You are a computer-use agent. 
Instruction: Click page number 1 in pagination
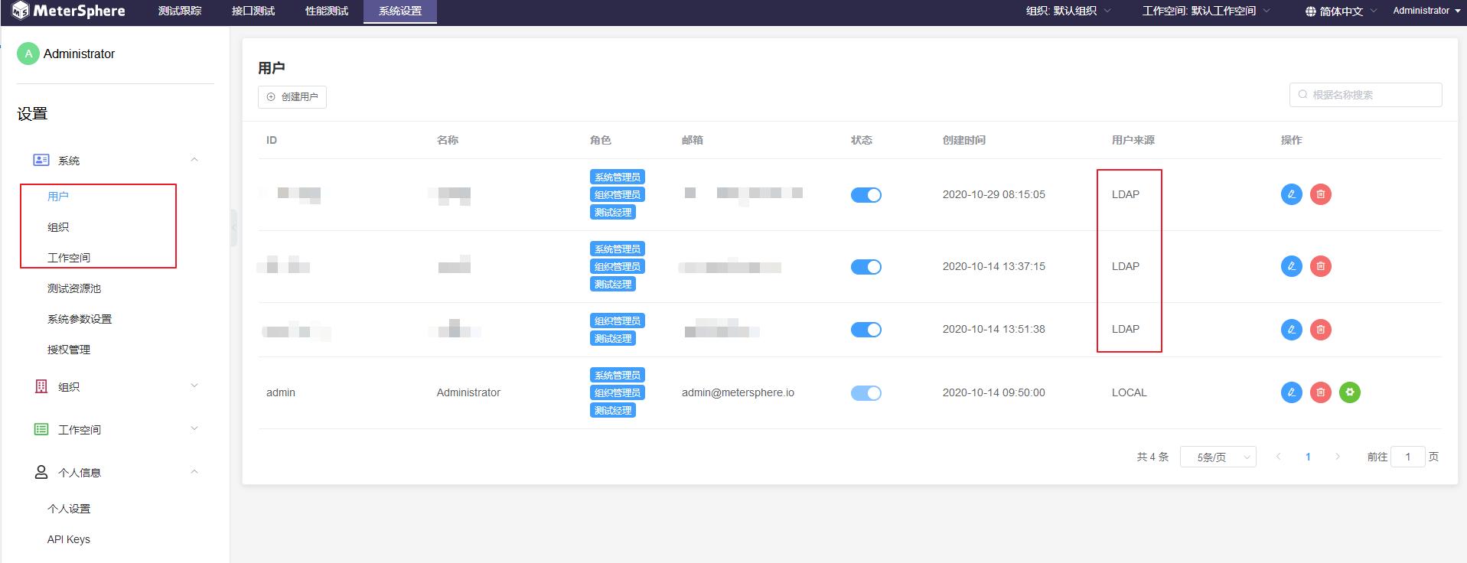(x=1308, y=457)
